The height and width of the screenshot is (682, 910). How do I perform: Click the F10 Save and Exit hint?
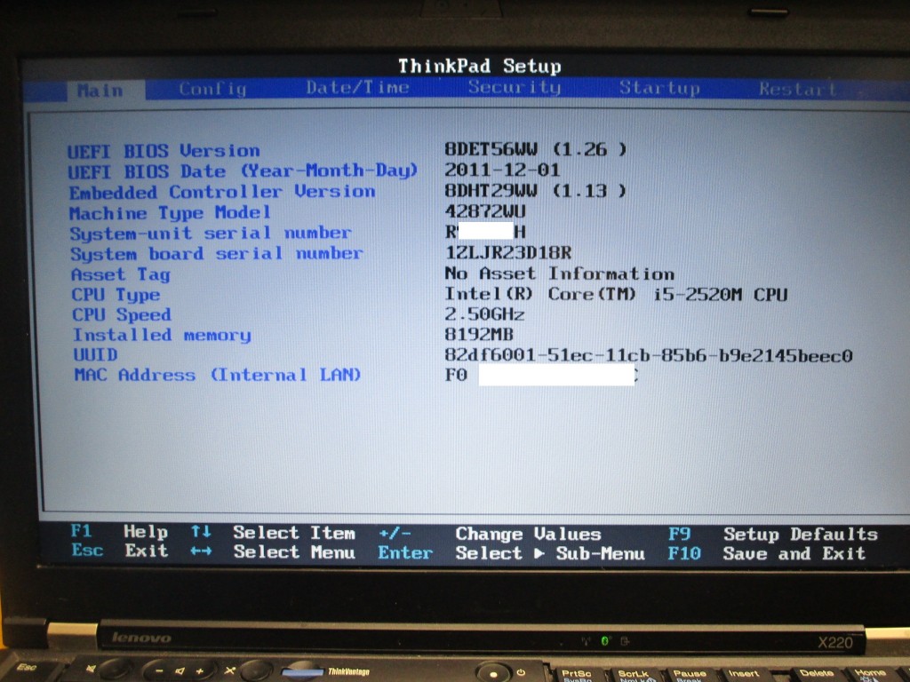click(767, 553)
